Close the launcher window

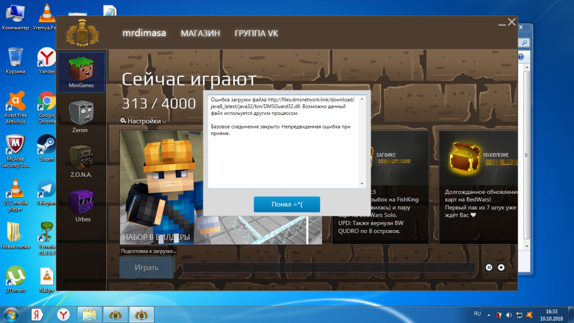[512, 22]
